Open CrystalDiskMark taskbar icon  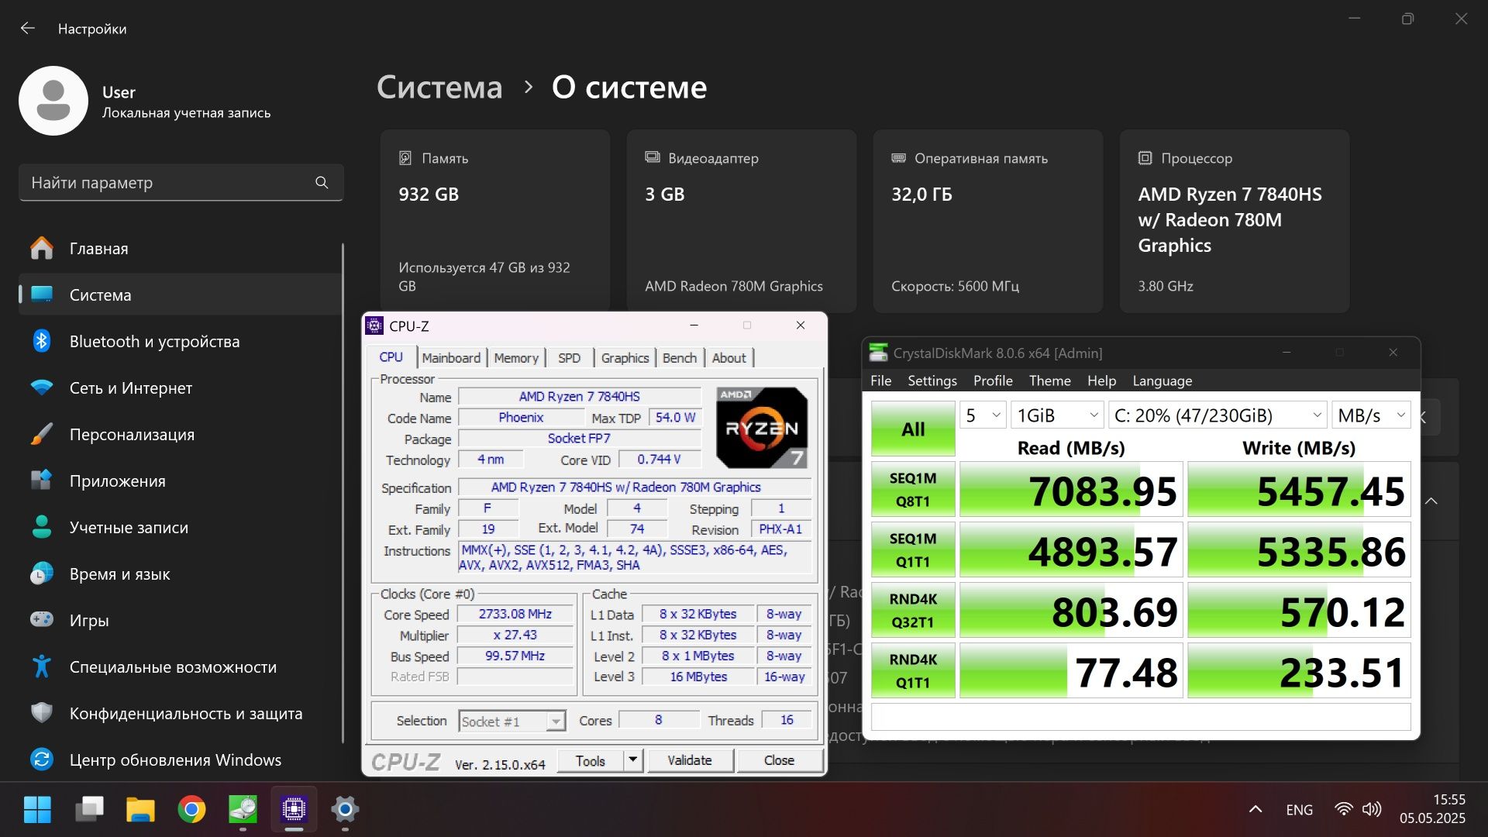243,810
